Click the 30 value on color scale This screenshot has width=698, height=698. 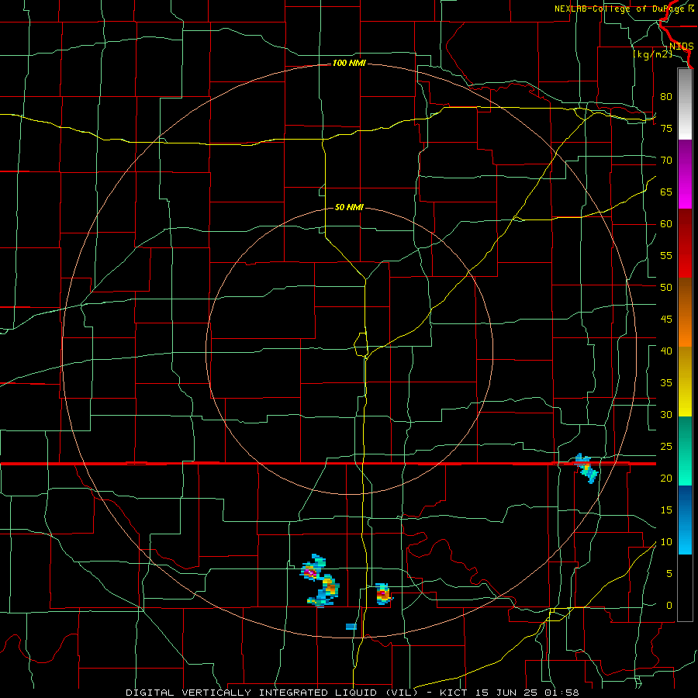666,414
